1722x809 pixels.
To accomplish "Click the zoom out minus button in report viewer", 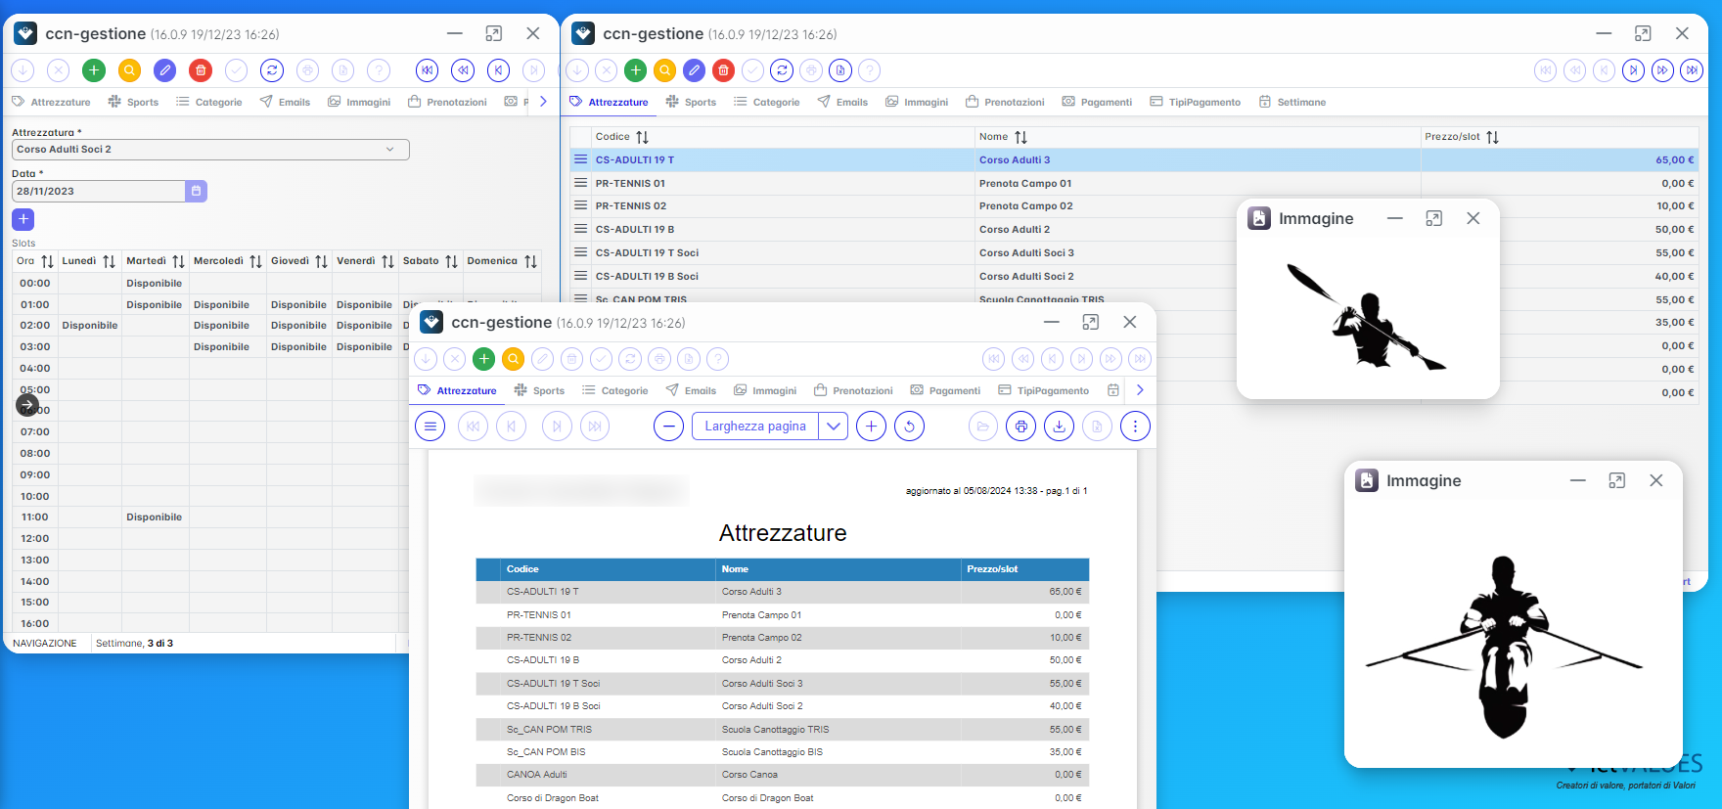I will (668, 427).
